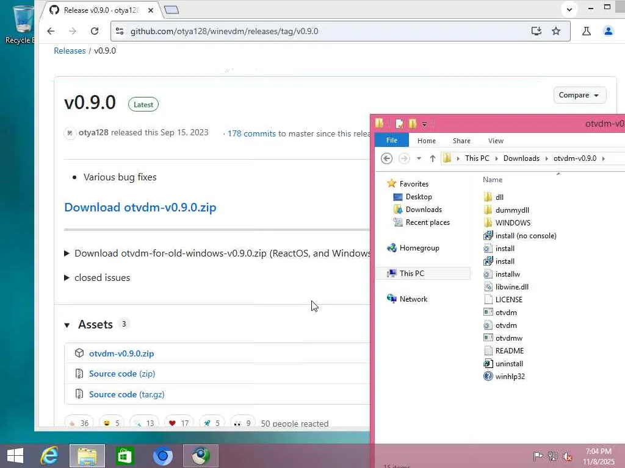Open the Windows Store taskbar icon

(x=125, y=456)
